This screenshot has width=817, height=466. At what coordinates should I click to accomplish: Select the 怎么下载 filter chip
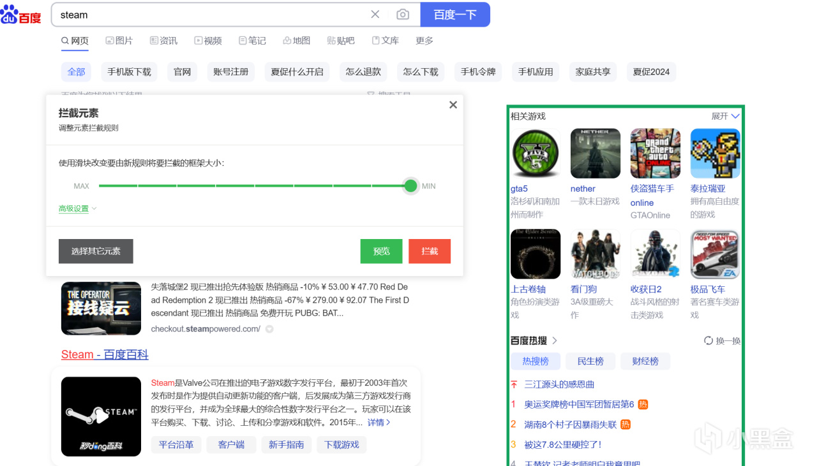(x=421, y=72)
